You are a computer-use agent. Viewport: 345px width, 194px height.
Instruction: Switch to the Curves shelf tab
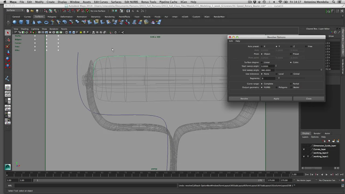[27, 17]
